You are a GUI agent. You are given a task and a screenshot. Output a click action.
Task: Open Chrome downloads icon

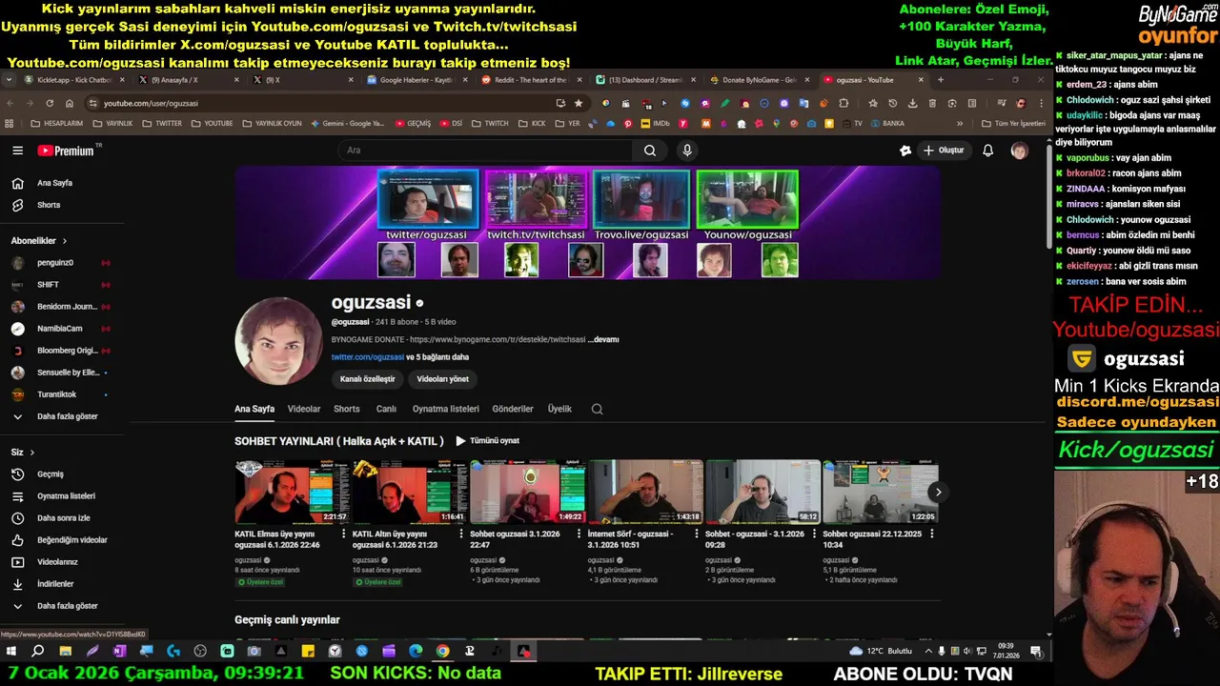pyautogui.click(x=912, y=103)
